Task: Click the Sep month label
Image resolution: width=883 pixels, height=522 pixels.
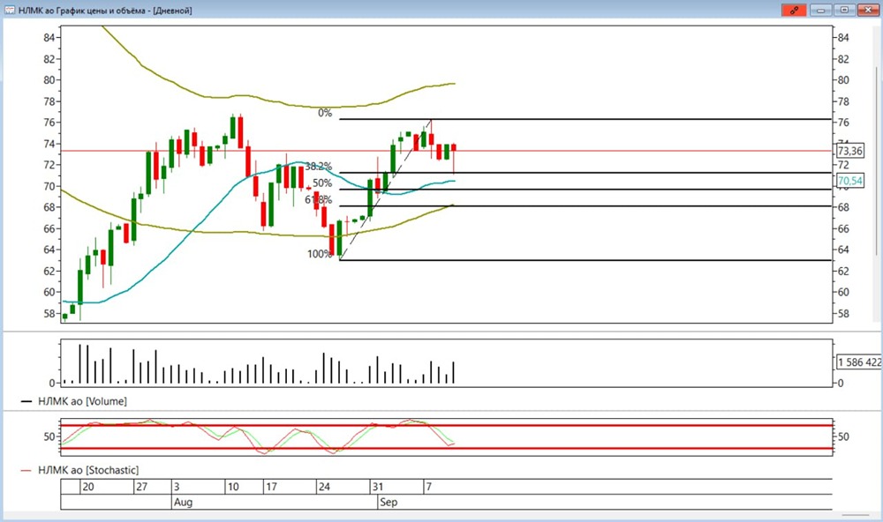Action: coord(389,503)
